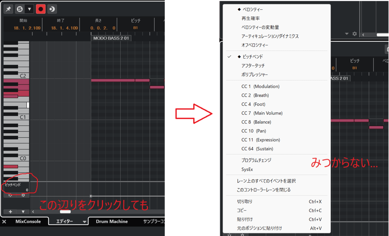Toggle the acoustic feedback icon
Viewport: 389px width, 236px height.
pos(52,9)
